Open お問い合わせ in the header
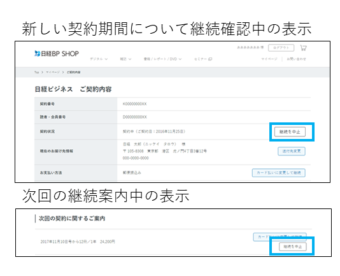Viewport: 340px width, 276px height. (296, 59)
